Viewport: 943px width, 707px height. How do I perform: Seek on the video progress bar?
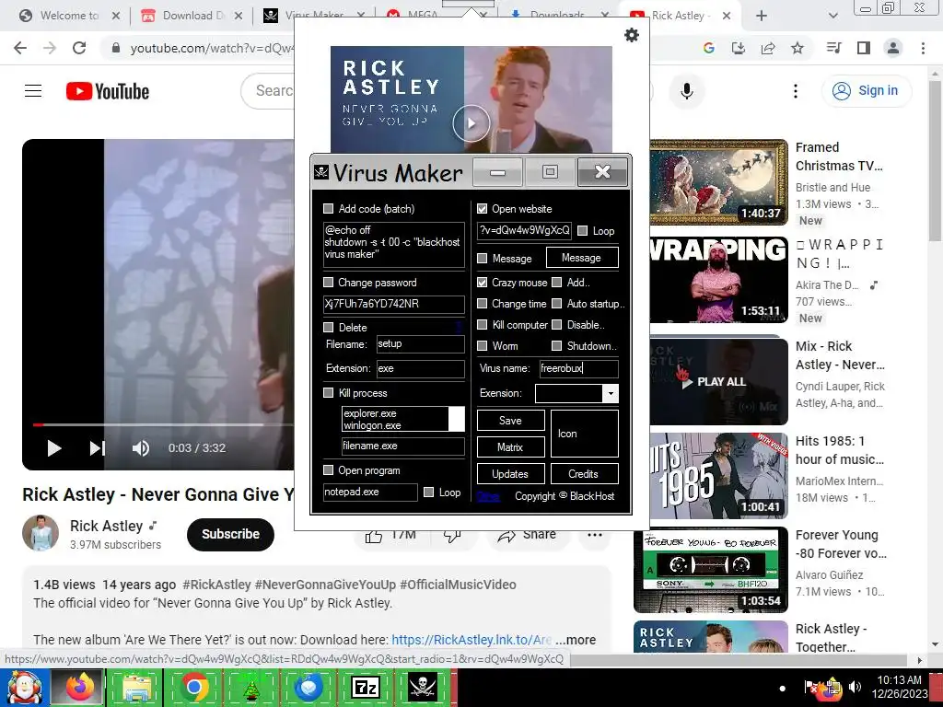click(x=162, y=424)
